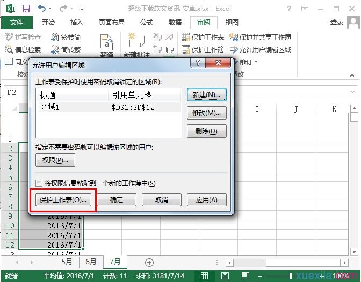Click the delete comment icon

[157, 37]
